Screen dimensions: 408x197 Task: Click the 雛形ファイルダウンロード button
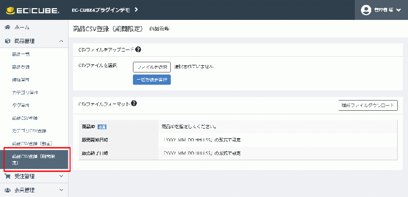point(368,105)
